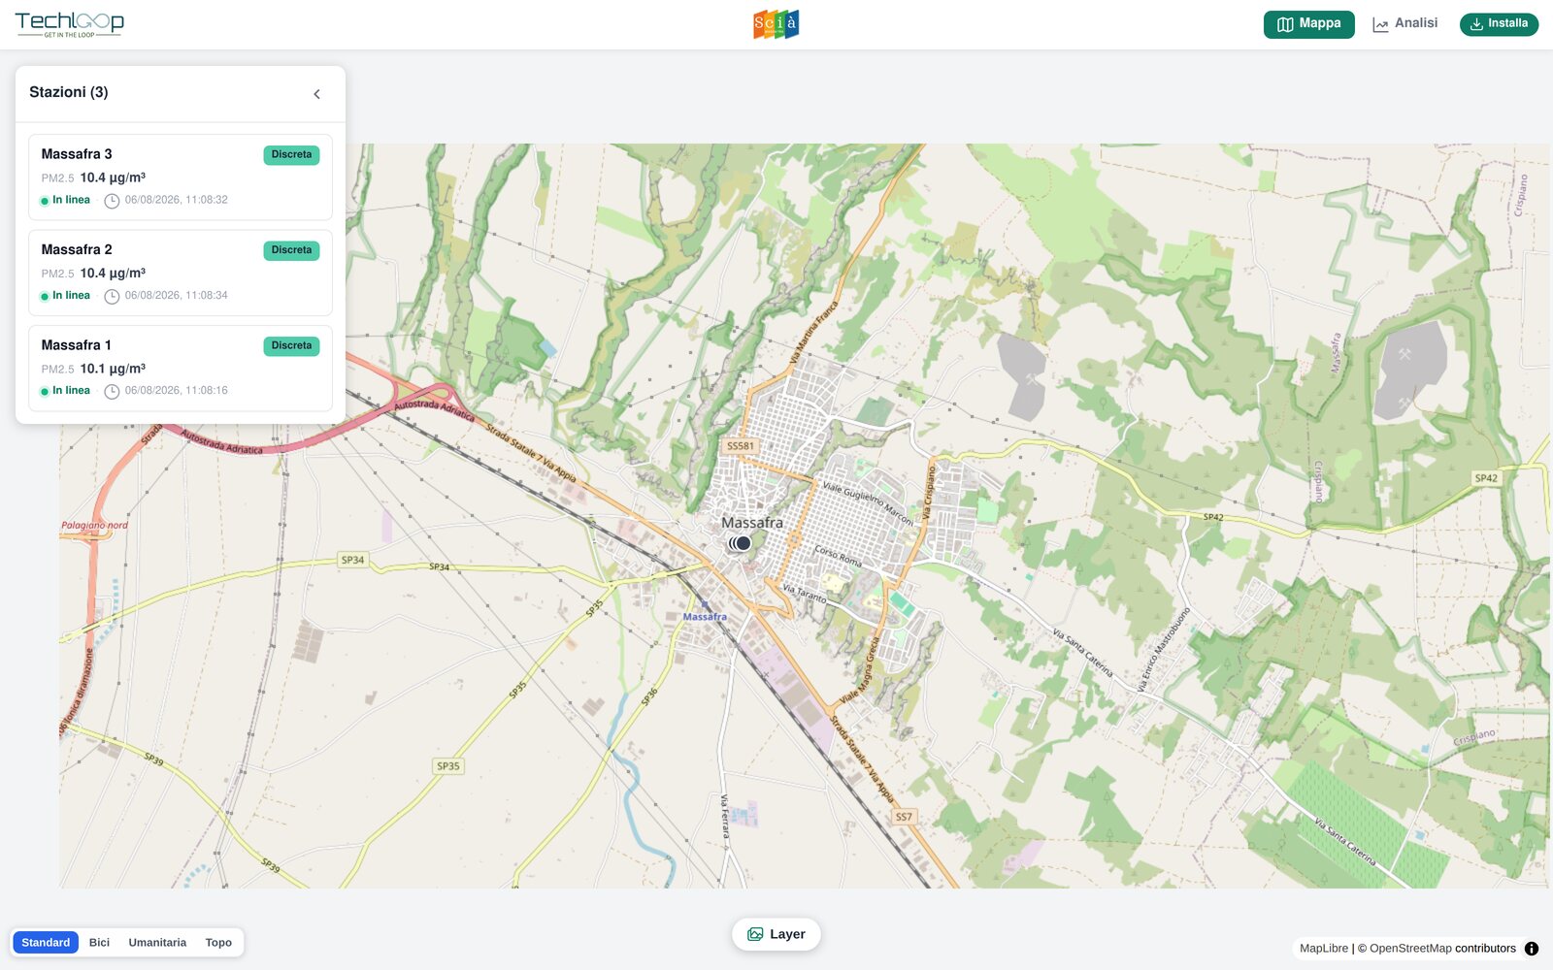
Task: Select the Massafra 3 station card
Action: coord(181,178)
